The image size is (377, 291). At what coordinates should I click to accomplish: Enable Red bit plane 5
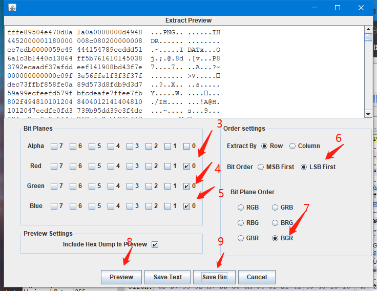pyautogui.click(x=92, y=166)
